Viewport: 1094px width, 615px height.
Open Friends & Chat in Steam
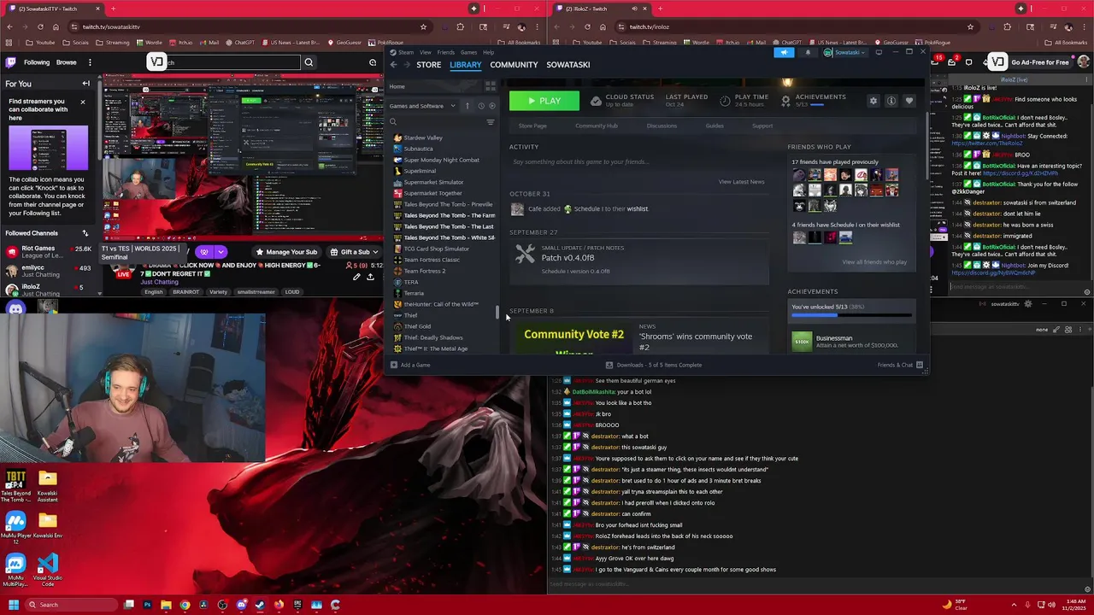(x=900, y=365)
